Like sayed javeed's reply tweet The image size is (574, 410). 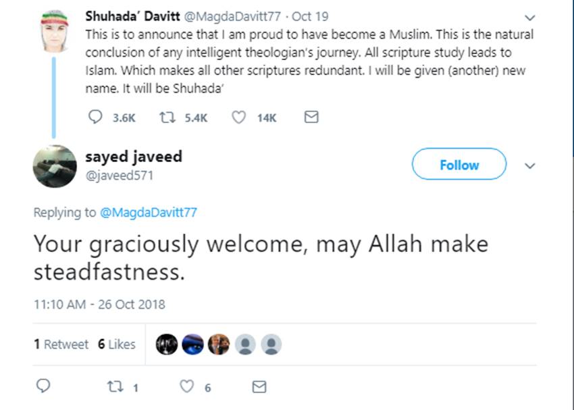[x=186, y=387]
